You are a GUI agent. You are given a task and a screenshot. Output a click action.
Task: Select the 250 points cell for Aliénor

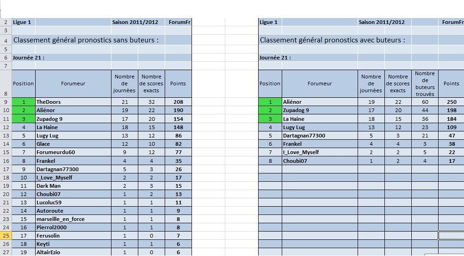451,102
